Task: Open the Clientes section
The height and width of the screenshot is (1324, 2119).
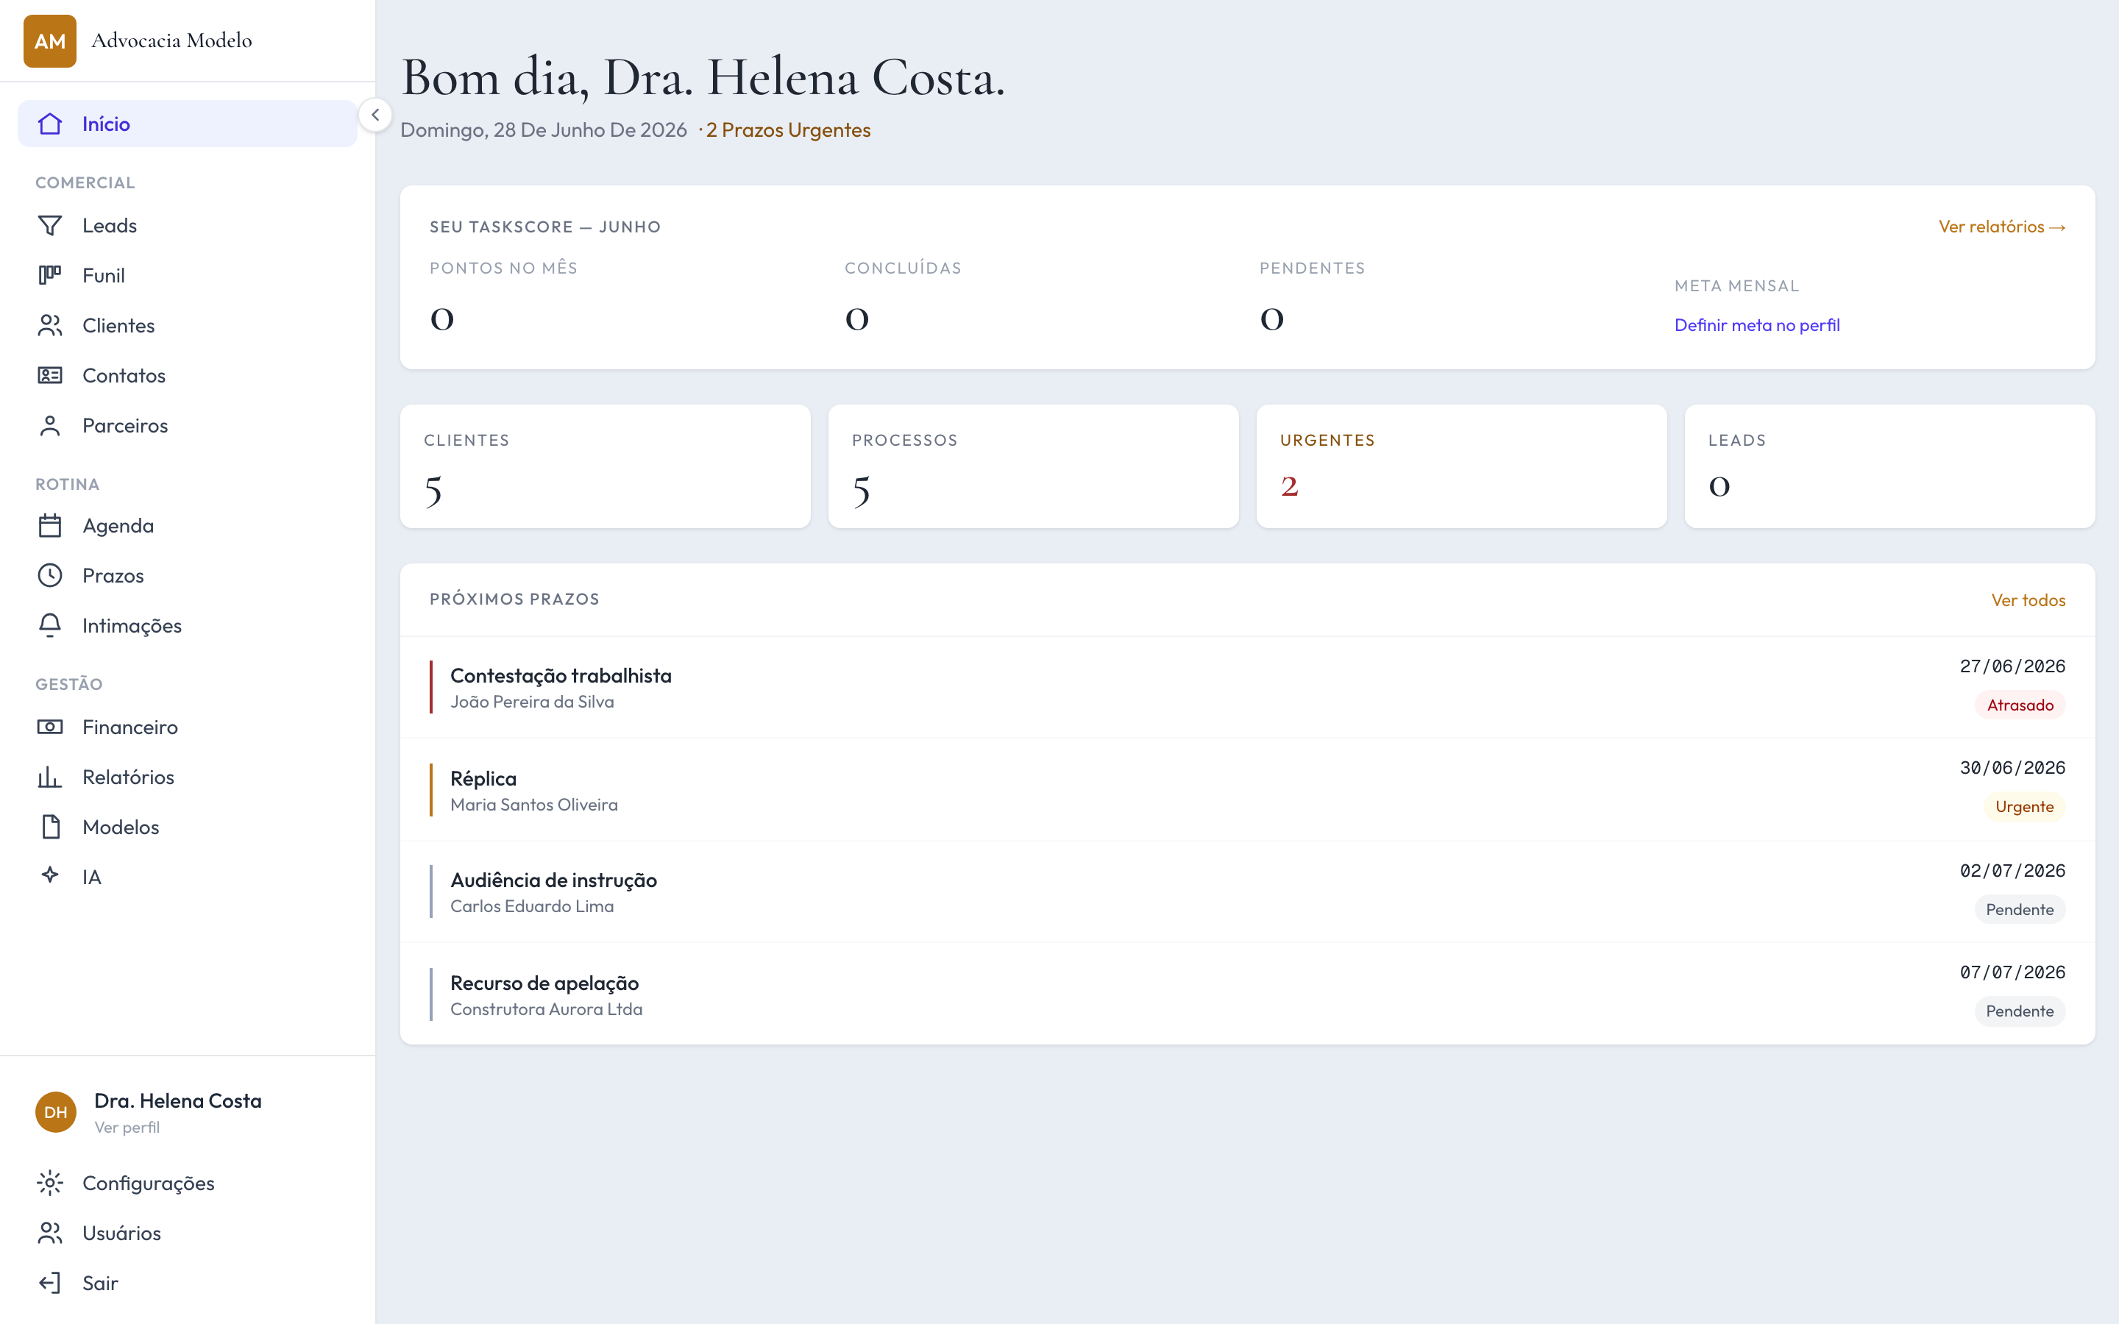Action: [188, 326]
